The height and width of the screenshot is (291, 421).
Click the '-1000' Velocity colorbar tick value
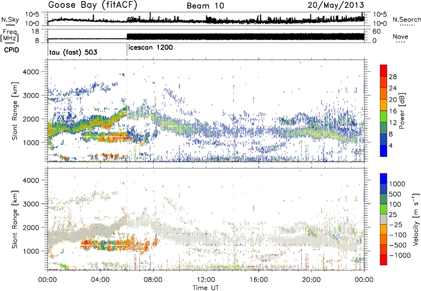click(x=399, y=255)
